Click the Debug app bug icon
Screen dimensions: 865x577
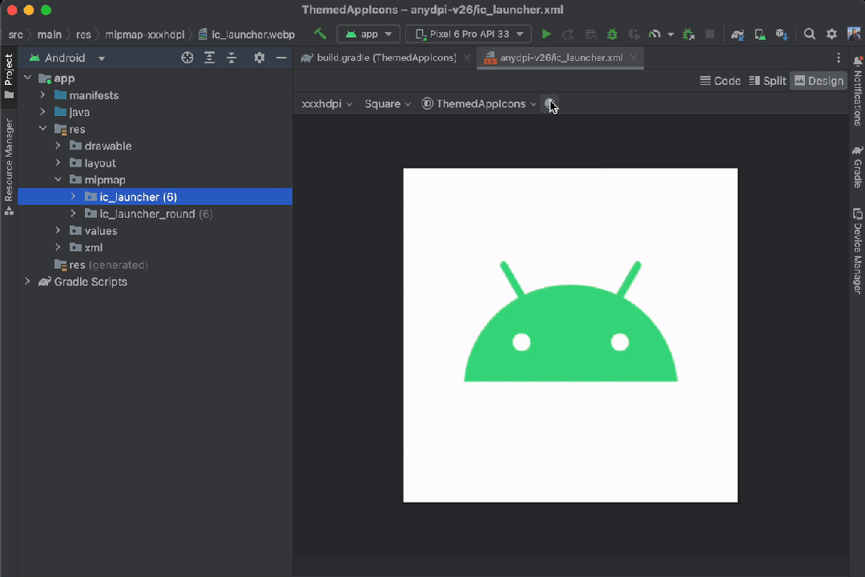[x=613, y=34]
